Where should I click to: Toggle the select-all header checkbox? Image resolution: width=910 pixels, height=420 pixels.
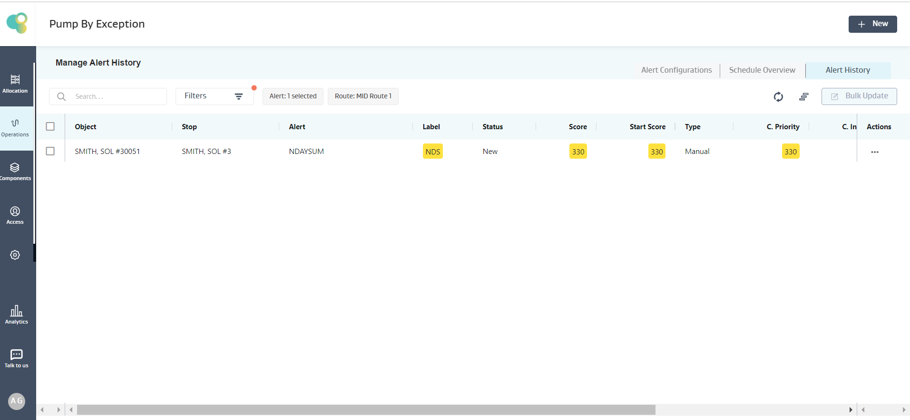click(x=50, y=126)
